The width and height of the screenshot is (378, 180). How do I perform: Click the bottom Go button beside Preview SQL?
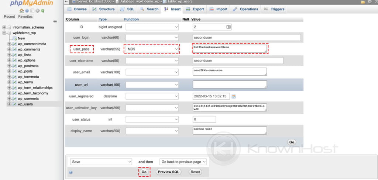144,172
